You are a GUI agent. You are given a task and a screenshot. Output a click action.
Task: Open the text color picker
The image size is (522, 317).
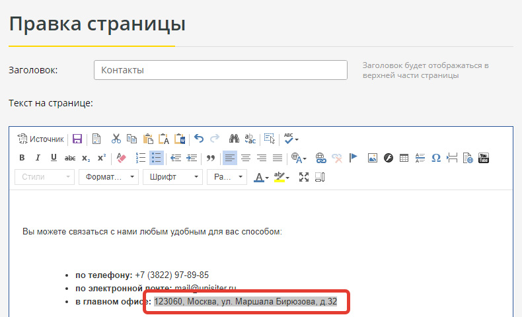pyautogui.click(x=262, y=177)
